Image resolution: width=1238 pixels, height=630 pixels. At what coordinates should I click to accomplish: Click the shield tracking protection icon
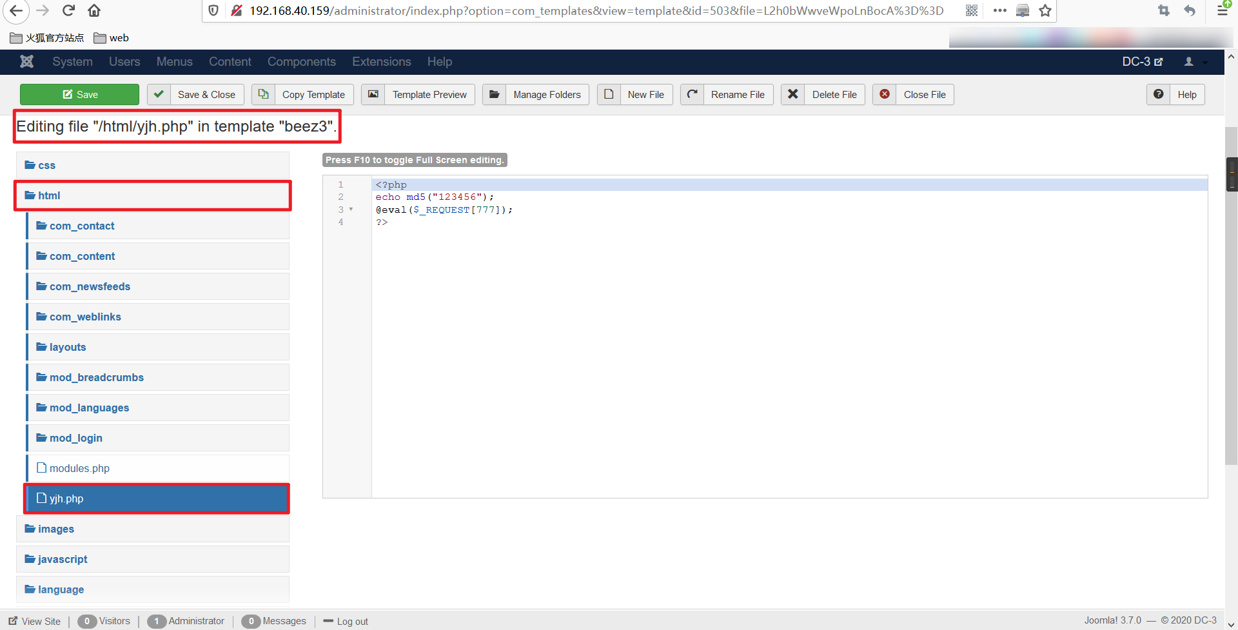point(213,10)
